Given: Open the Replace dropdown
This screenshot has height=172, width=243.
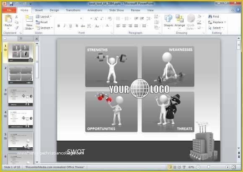Looking at the screenshot, I should [217, 22].
